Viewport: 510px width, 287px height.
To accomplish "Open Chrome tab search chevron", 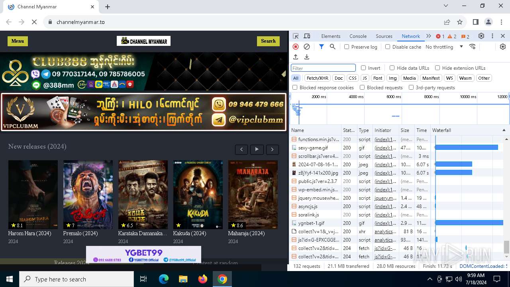I will point(446,6).
